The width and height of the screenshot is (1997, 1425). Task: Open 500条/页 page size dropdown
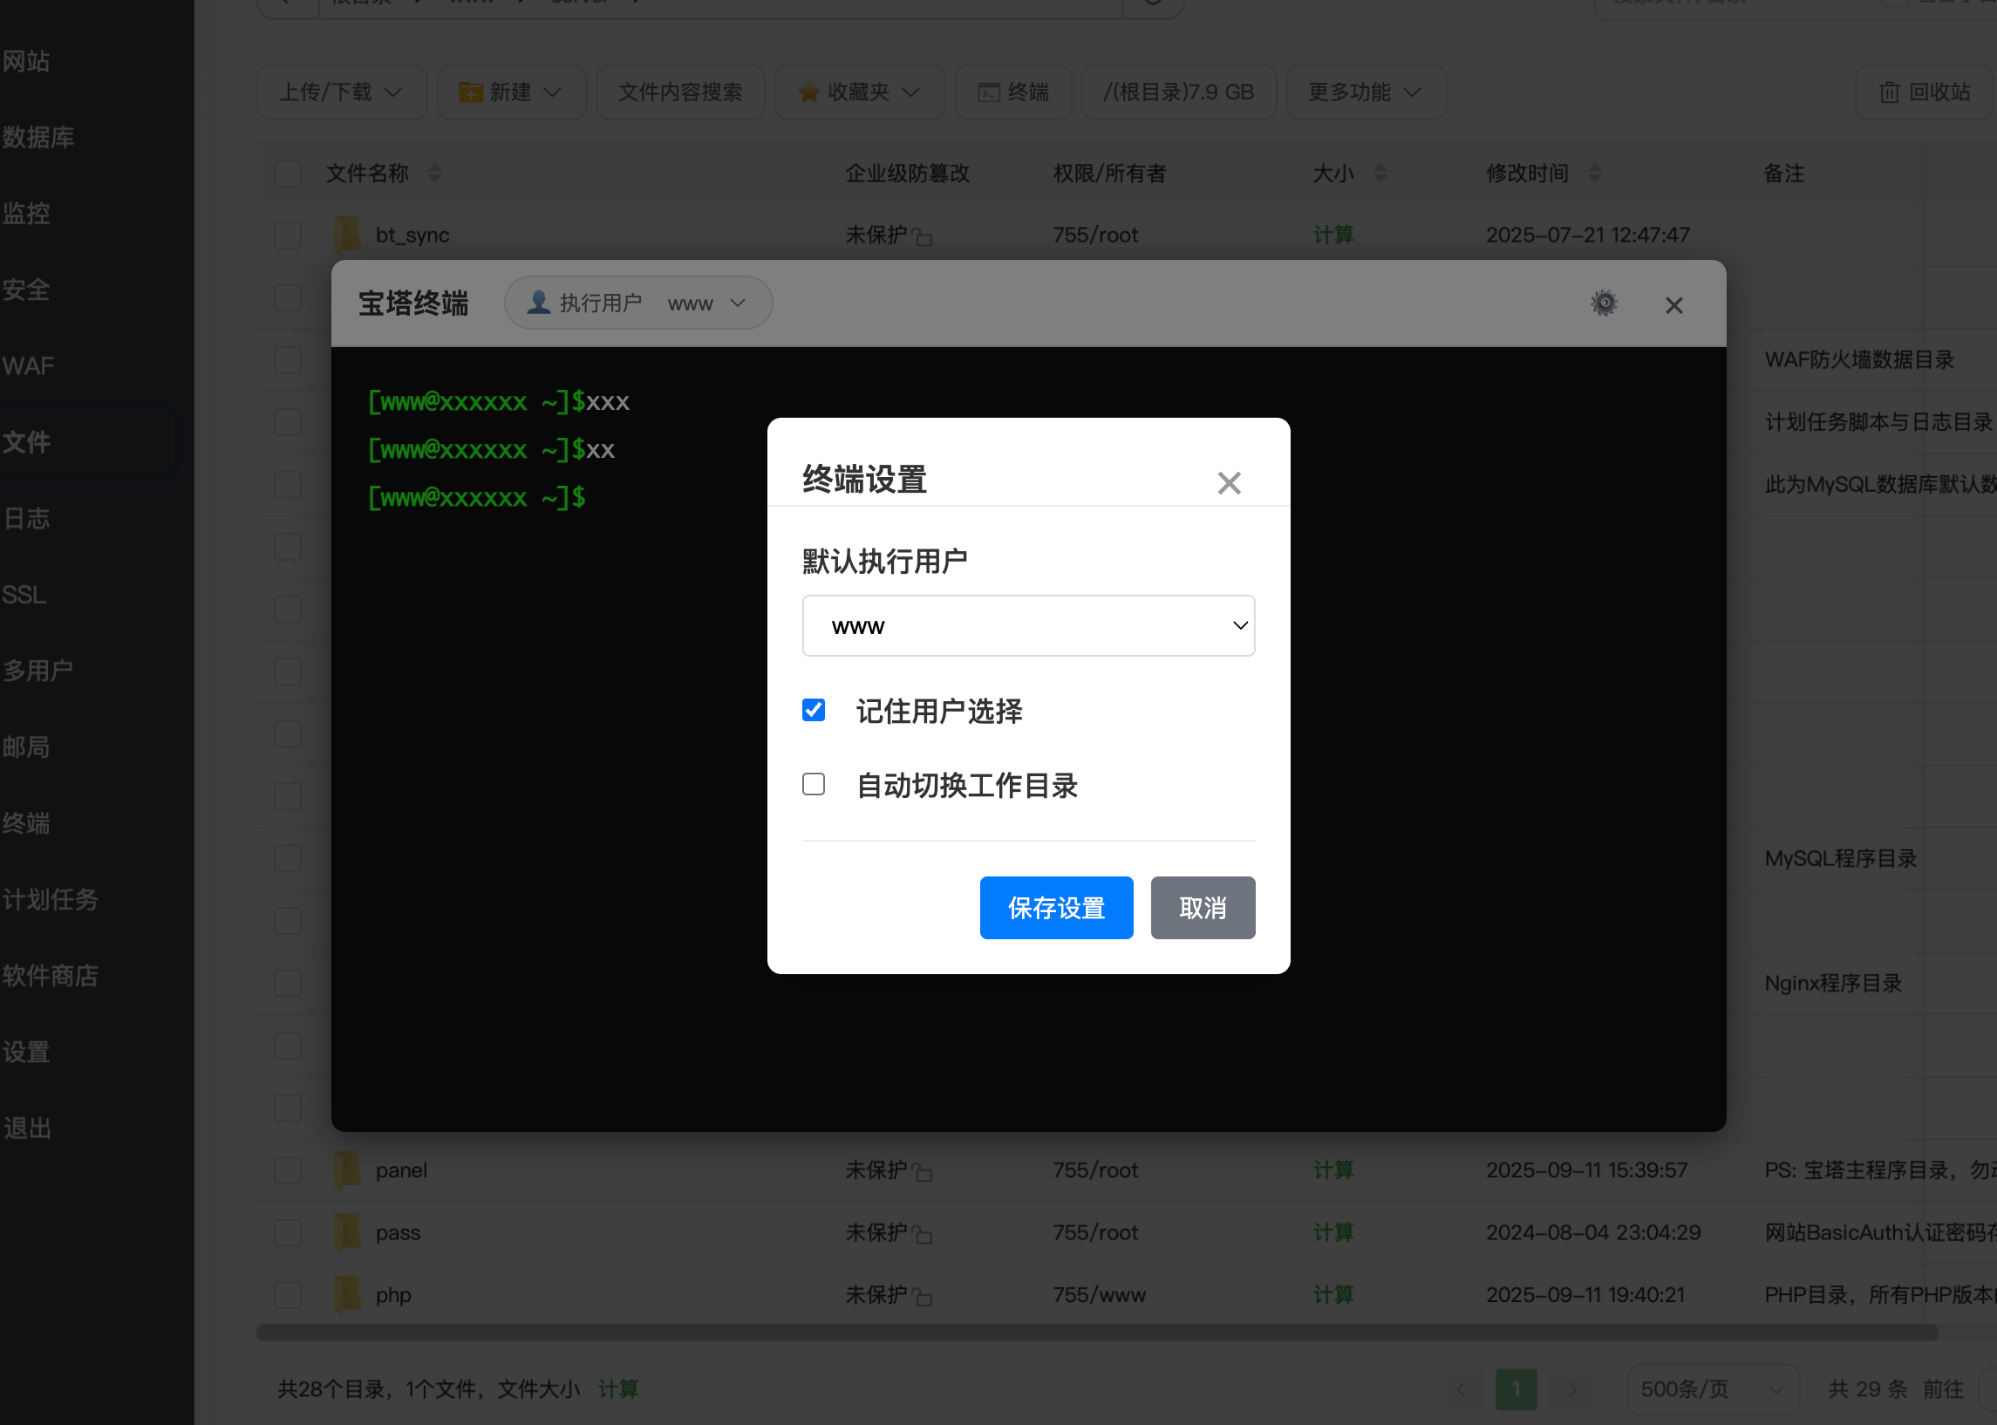click(1713, 1389)
